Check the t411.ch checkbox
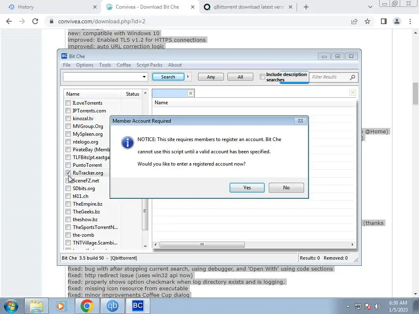The width and height of the screenshot is (419, 314). (x=68, y=196)
